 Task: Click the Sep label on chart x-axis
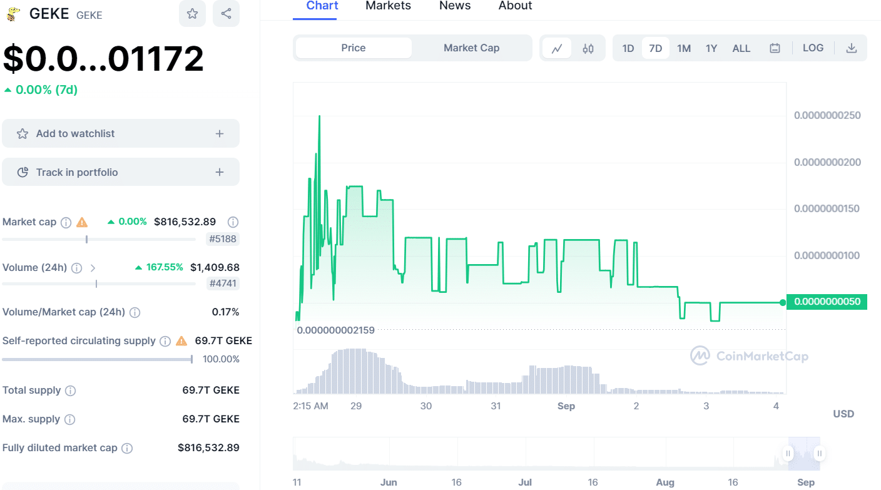click(566, 406)
